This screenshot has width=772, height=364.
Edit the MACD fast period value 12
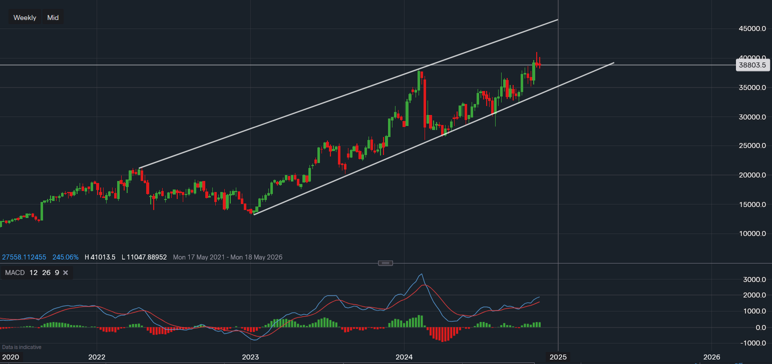pyautogui.click(x=33, y=272)
